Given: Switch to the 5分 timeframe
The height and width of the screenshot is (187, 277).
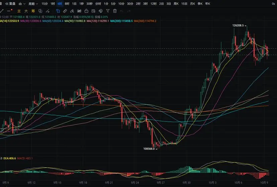Looking at the screenshot, I should click(x=113, y=4).
